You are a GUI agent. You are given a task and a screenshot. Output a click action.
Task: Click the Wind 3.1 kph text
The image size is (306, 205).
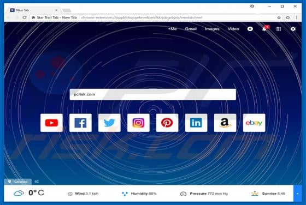click(86, 194)
